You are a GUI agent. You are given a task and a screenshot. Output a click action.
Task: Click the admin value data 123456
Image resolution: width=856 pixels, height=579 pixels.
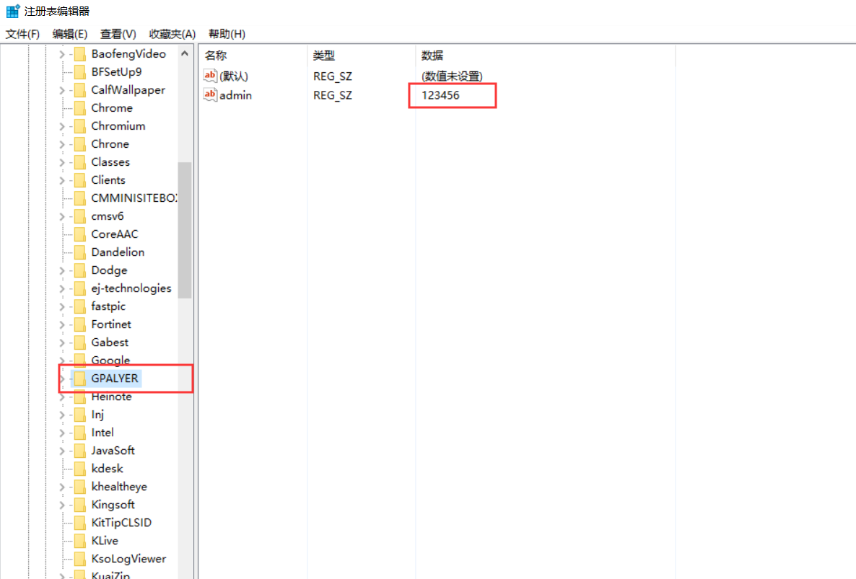[440, 95]
